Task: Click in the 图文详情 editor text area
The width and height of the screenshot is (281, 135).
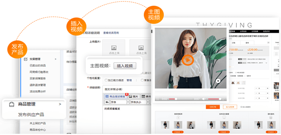Action: click(127, 119)
